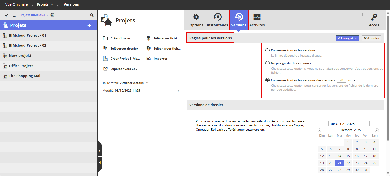
Task: Expand the Modifié date chevron
Action: coord(178,91)
